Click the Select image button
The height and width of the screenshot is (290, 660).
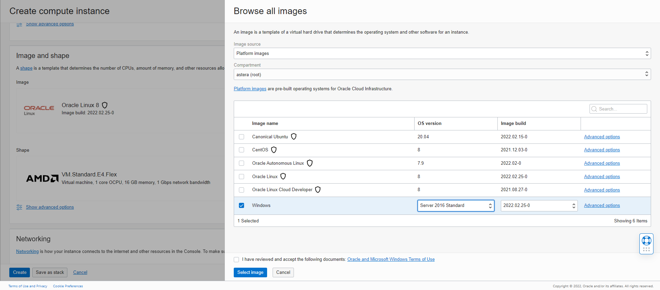250,272
